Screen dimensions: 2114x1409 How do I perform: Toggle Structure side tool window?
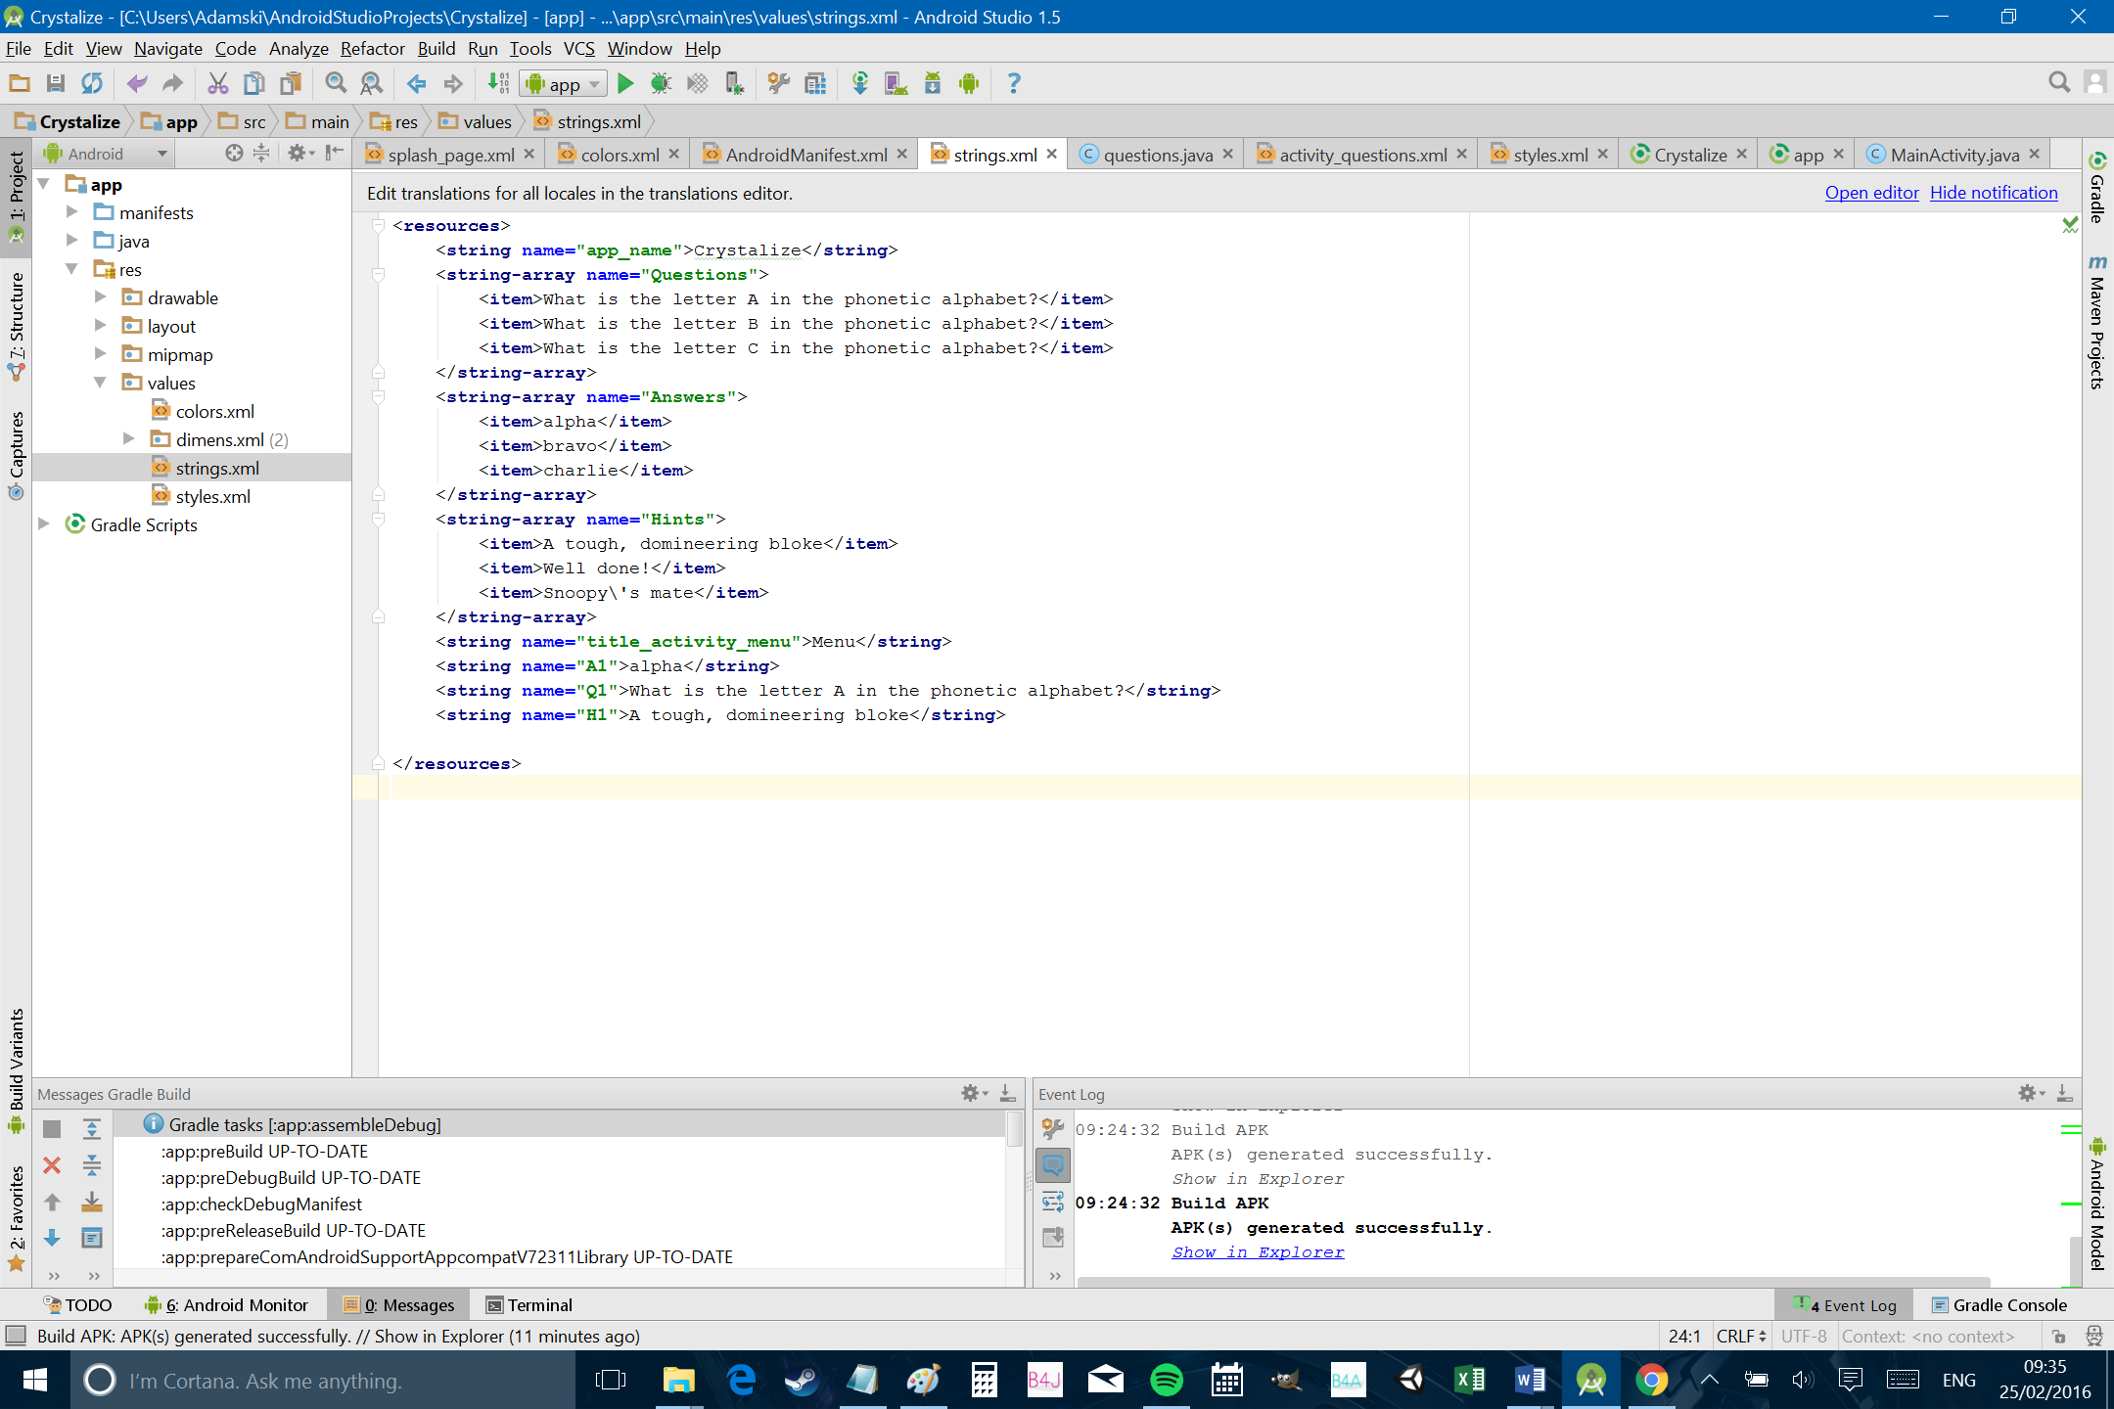[17, 326]
